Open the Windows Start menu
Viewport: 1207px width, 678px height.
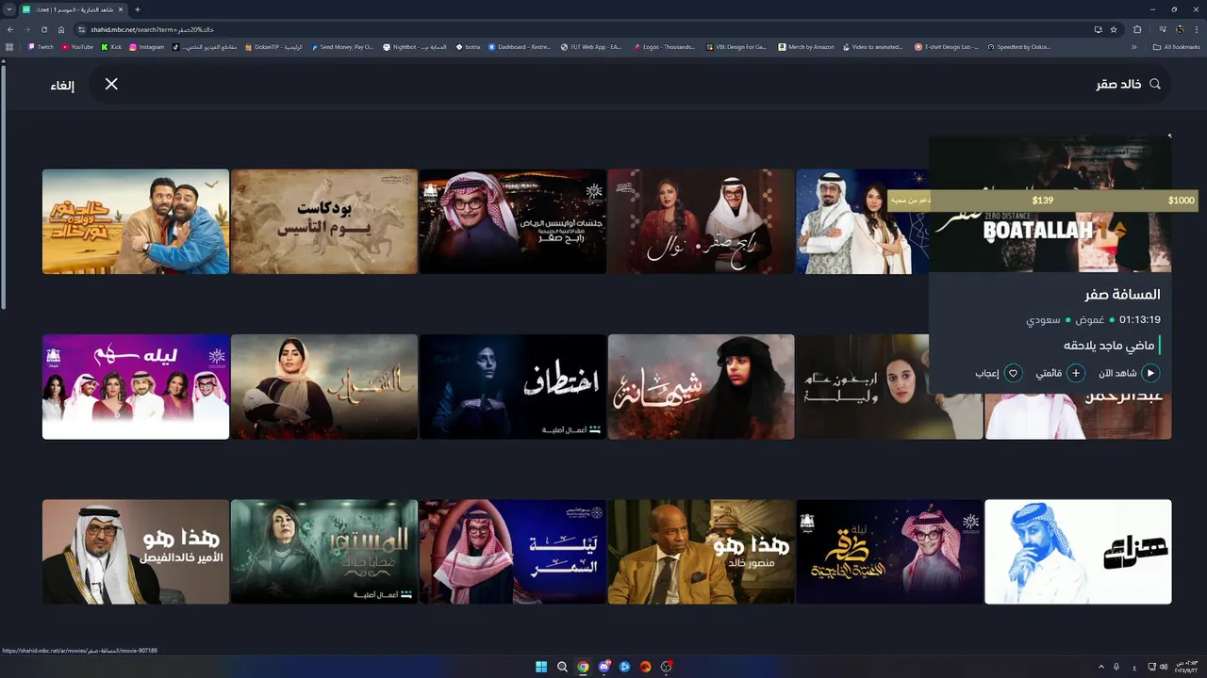coord(541,667)
